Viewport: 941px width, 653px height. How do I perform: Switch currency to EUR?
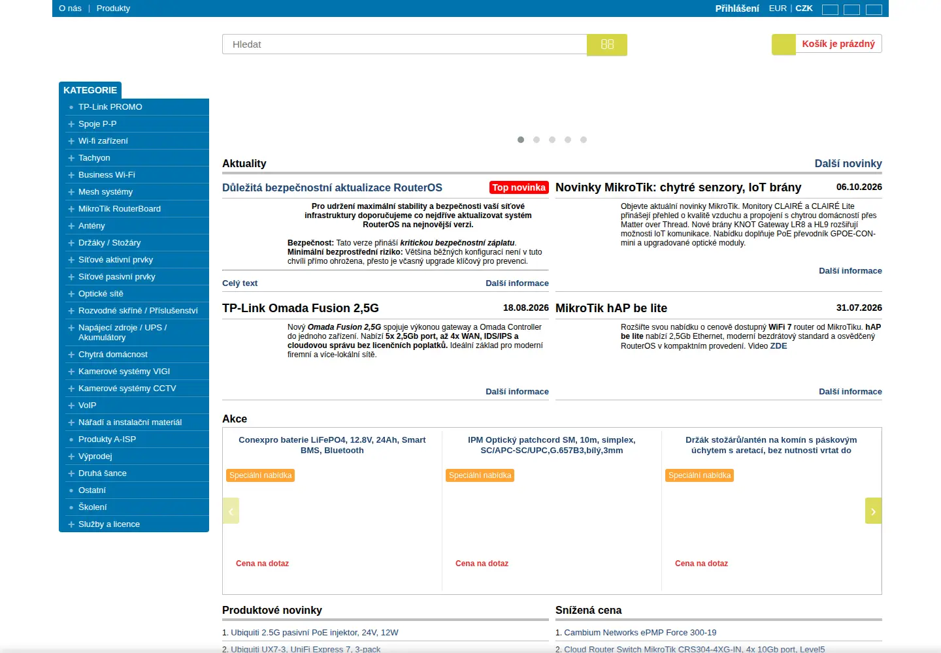click(778, 8)
